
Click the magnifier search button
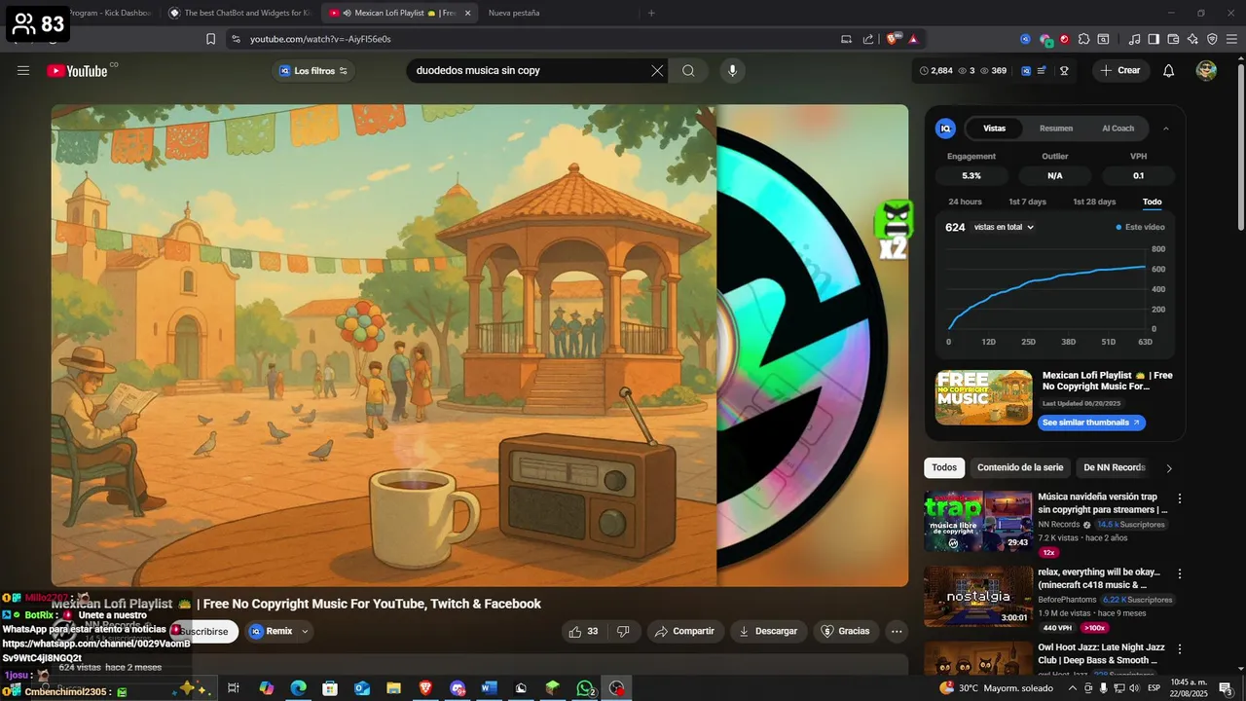point(688,70)
